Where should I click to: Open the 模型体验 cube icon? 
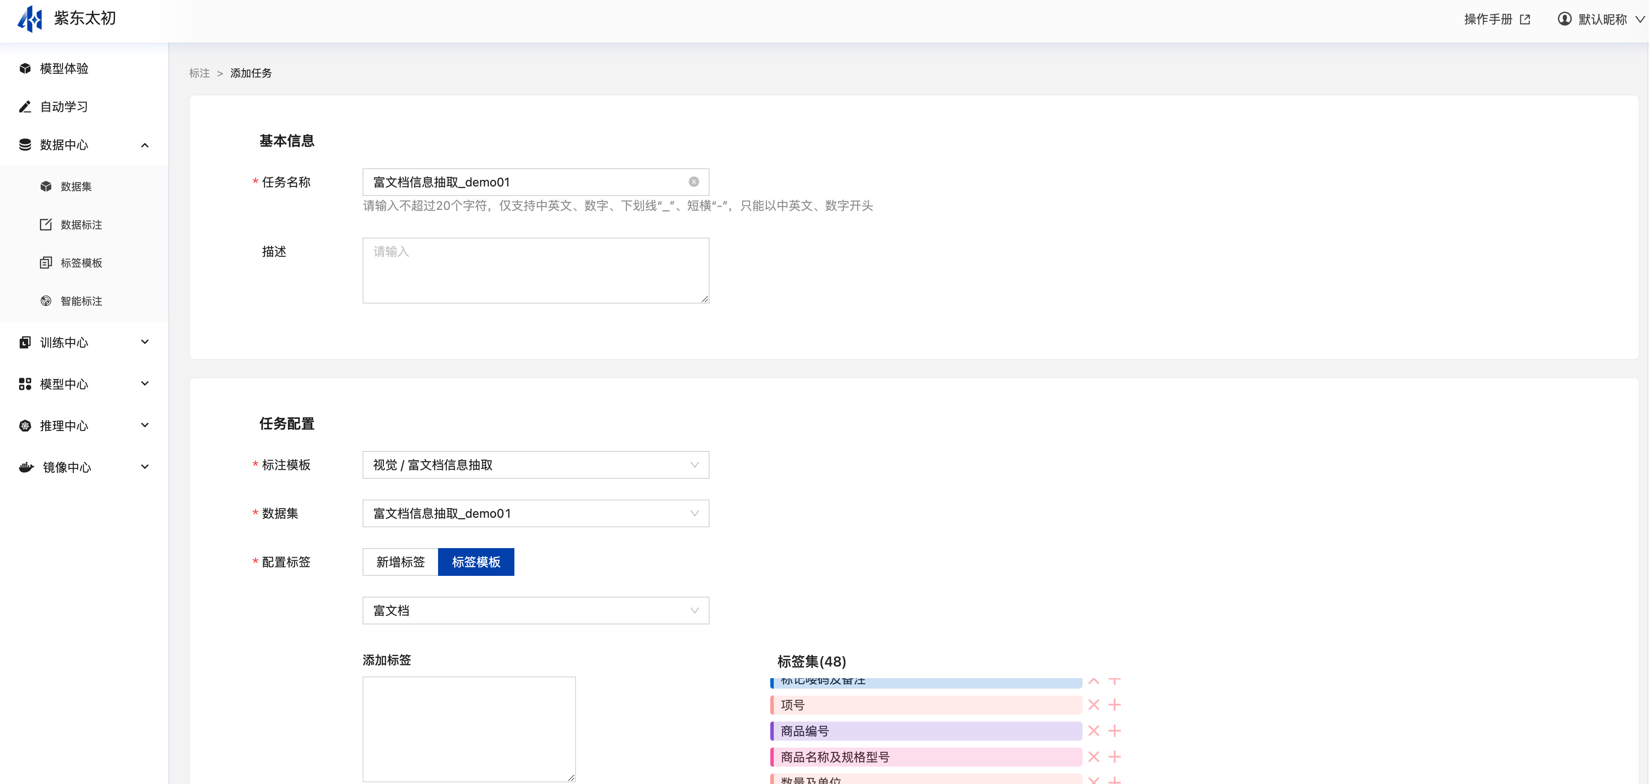[x=25, y=69]
